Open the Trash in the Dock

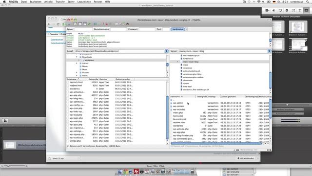pyautogui.click(x=193, y=172)
